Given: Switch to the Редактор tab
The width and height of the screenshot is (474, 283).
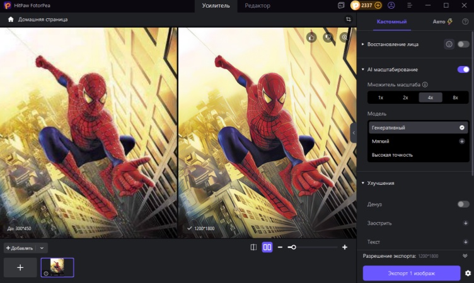Looking at the screenshot, I should [258, 6].
